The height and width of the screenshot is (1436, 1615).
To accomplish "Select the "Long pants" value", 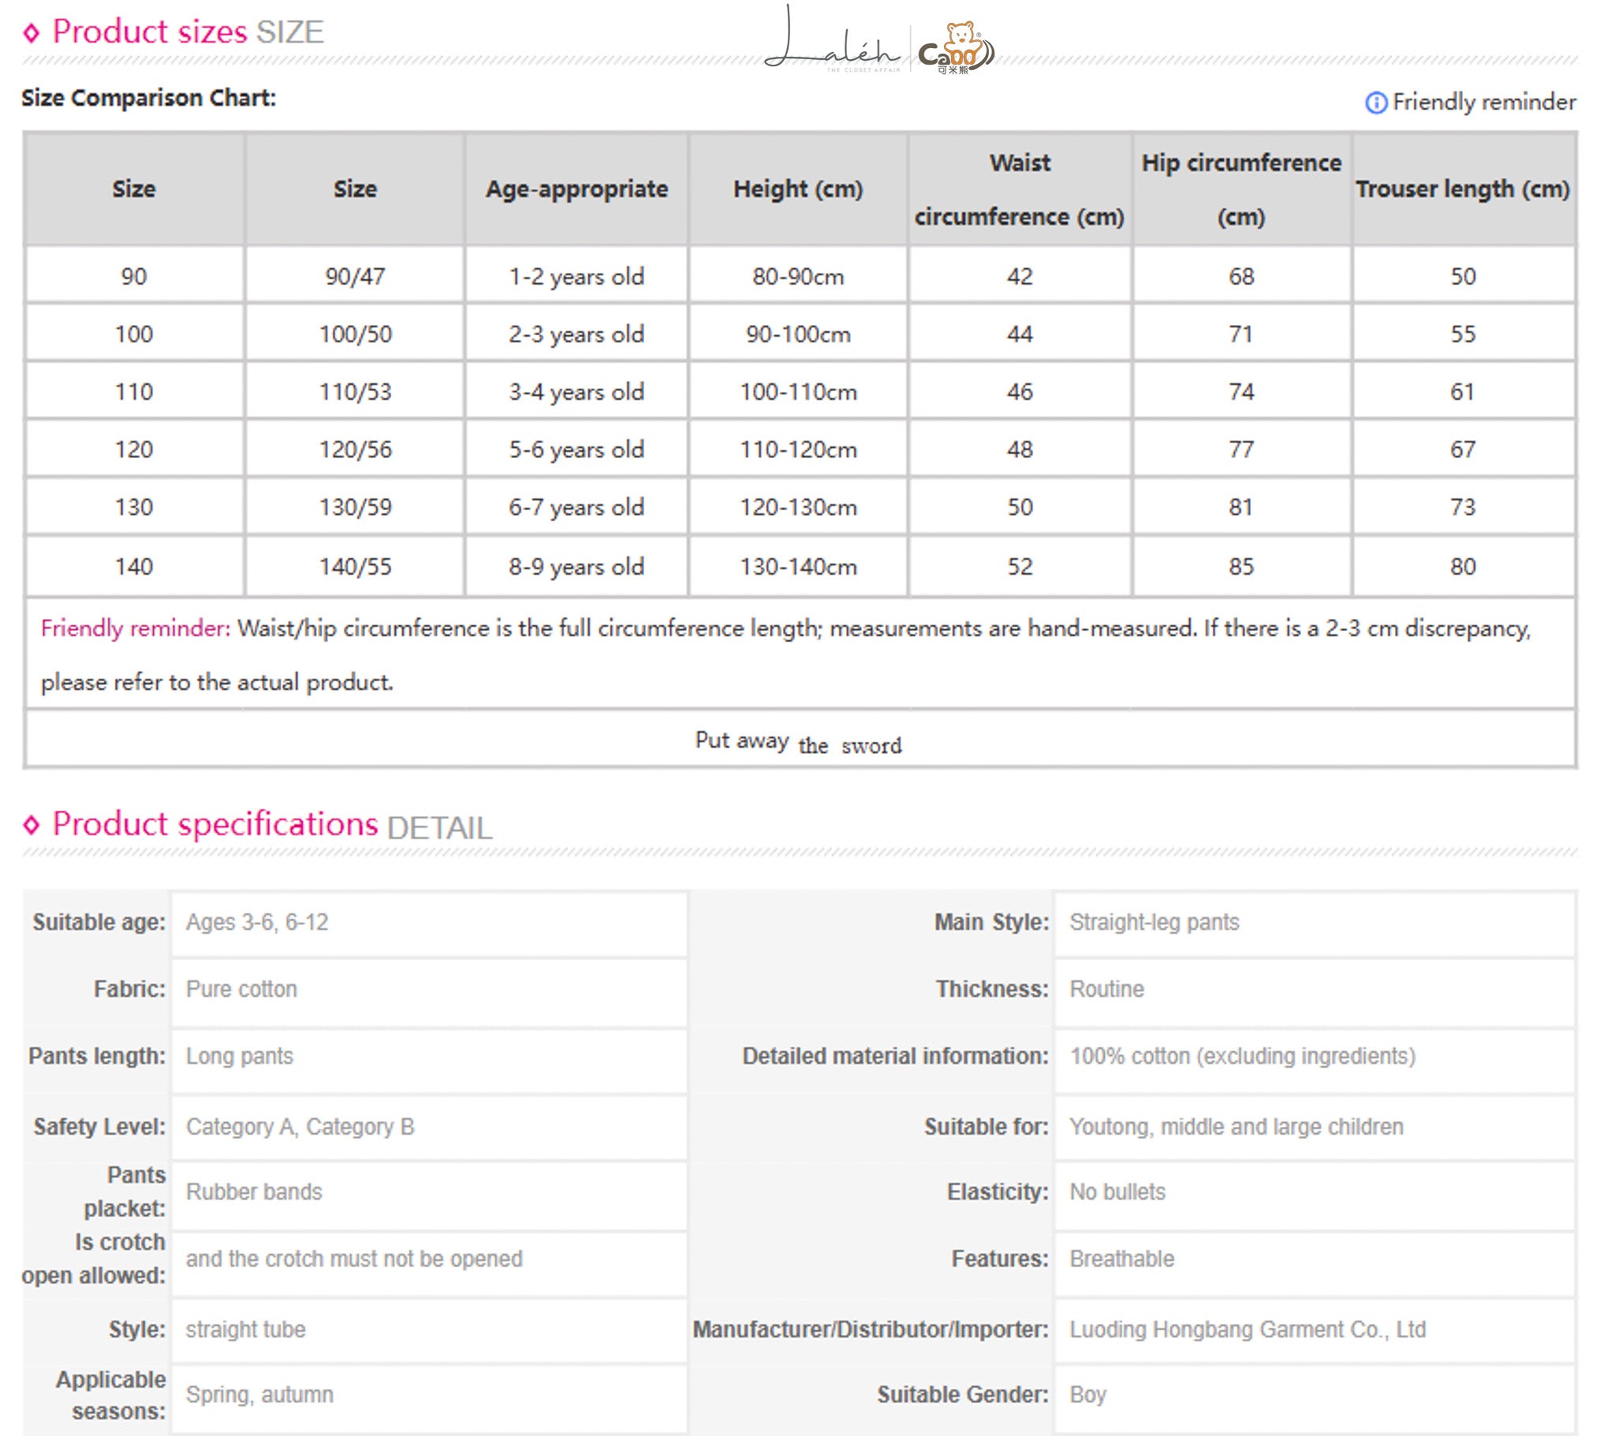I will (x=240, y=1057).
